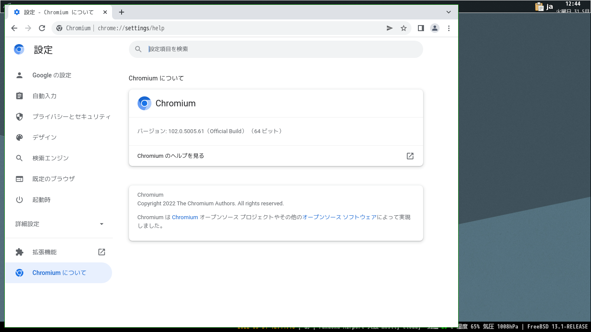
Task: Click the Chromium について page heading
Action: (x=156, y=78)
